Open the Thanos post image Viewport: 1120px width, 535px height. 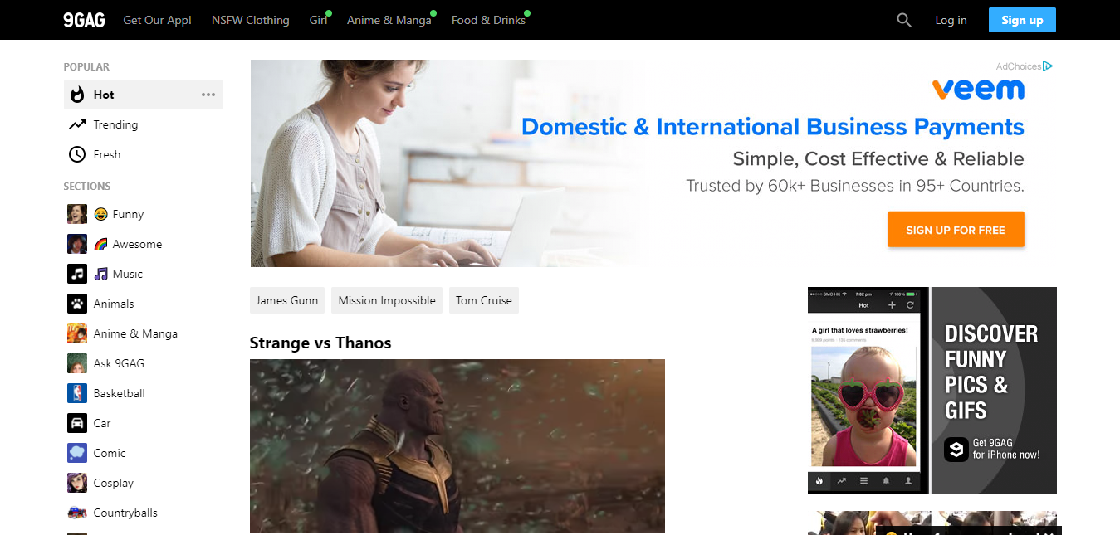coord(457,445)
